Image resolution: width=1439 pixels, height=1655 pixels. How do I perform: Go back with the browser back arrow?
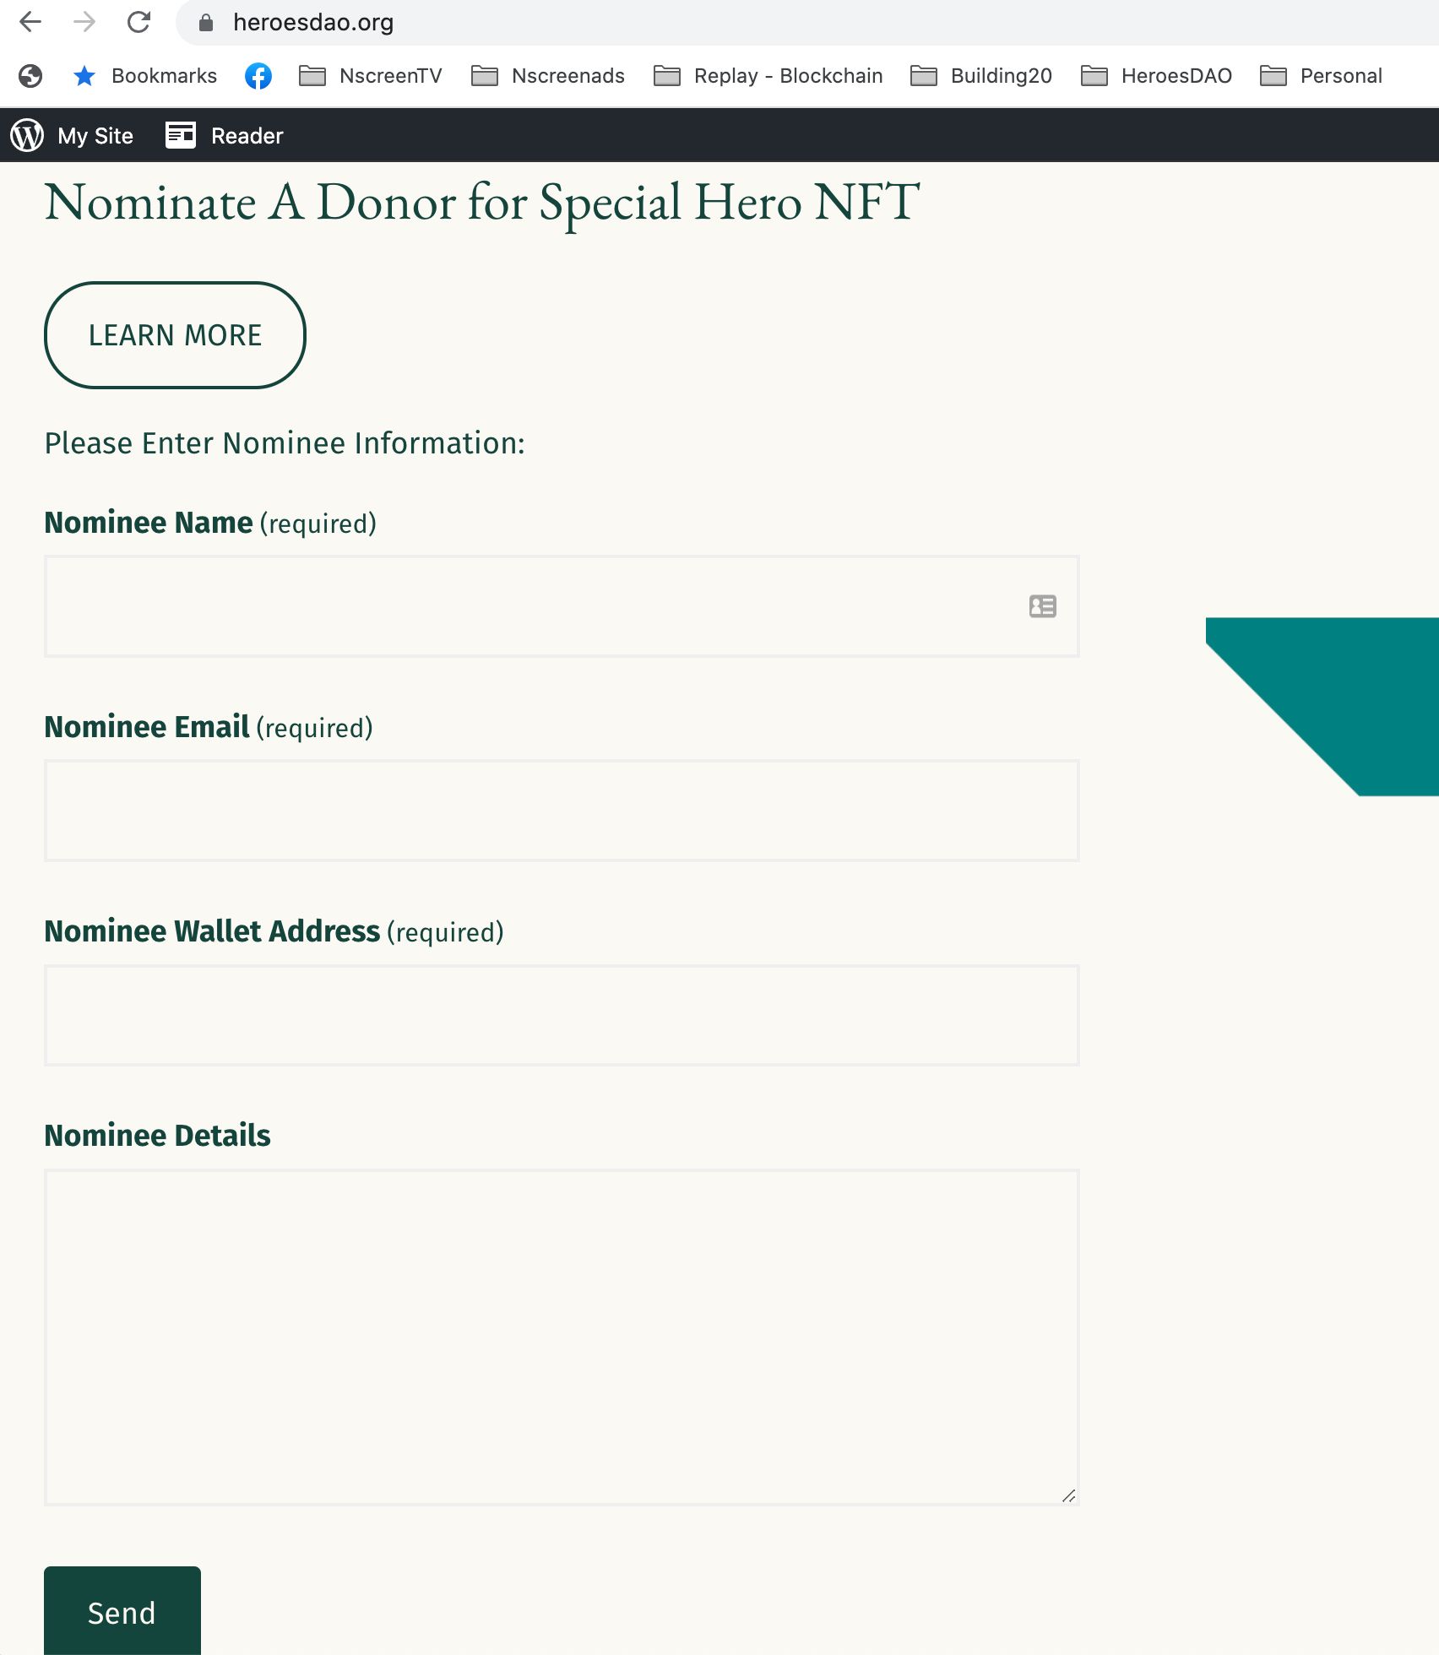[x=30, y=22]
